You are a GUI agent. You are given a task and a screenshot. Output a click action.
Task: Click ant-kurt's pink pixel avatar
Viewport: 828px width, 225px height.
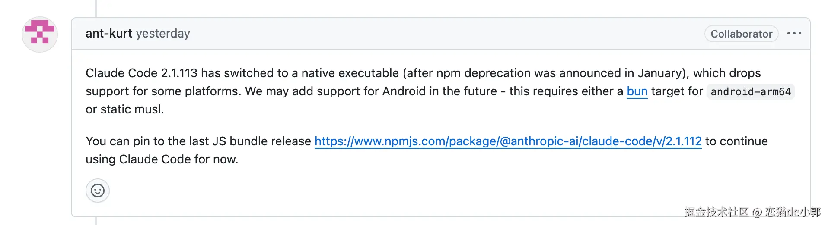tap(40, 34)
